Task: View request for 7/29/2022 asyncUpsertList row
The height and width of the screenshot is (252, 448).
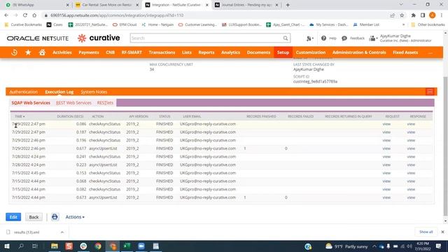Action: pos(386,148)
